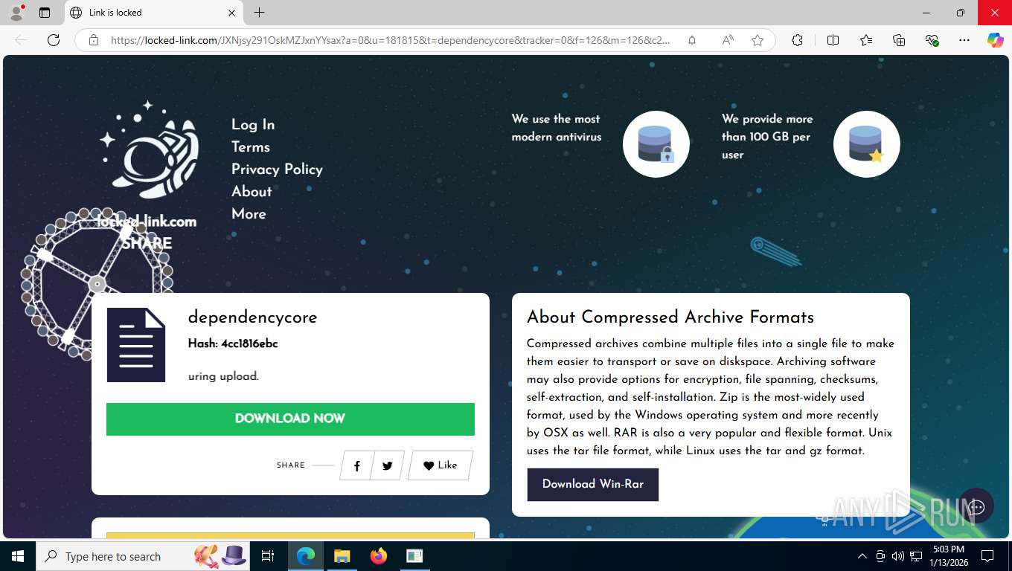Share on Facebook icon button
1012x571 pixels.
(357, 465)
